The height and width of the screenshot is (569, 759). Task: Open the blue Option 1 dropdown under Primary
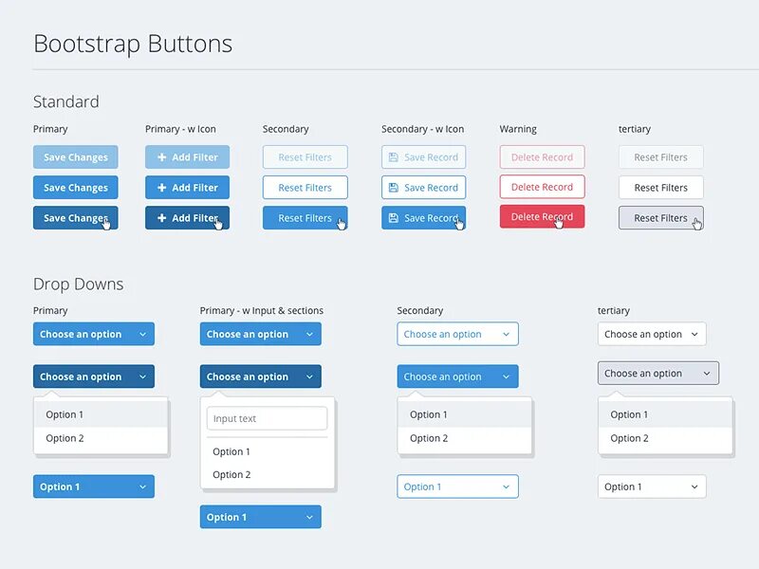tap(94, 486)
